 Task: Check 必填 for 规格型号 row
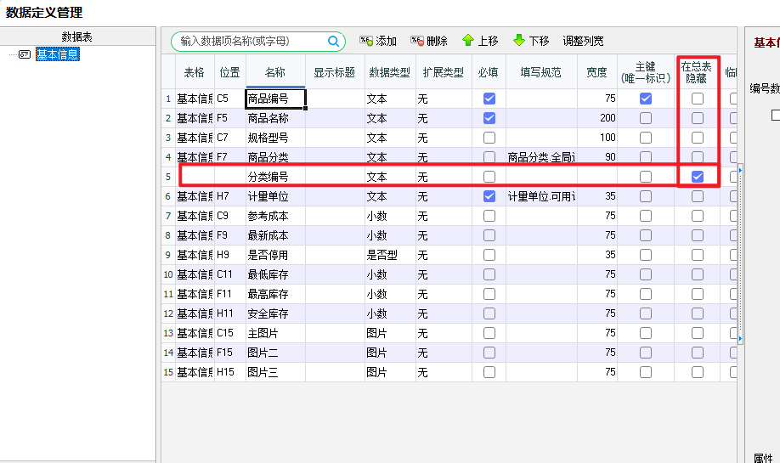click(489, 138)
